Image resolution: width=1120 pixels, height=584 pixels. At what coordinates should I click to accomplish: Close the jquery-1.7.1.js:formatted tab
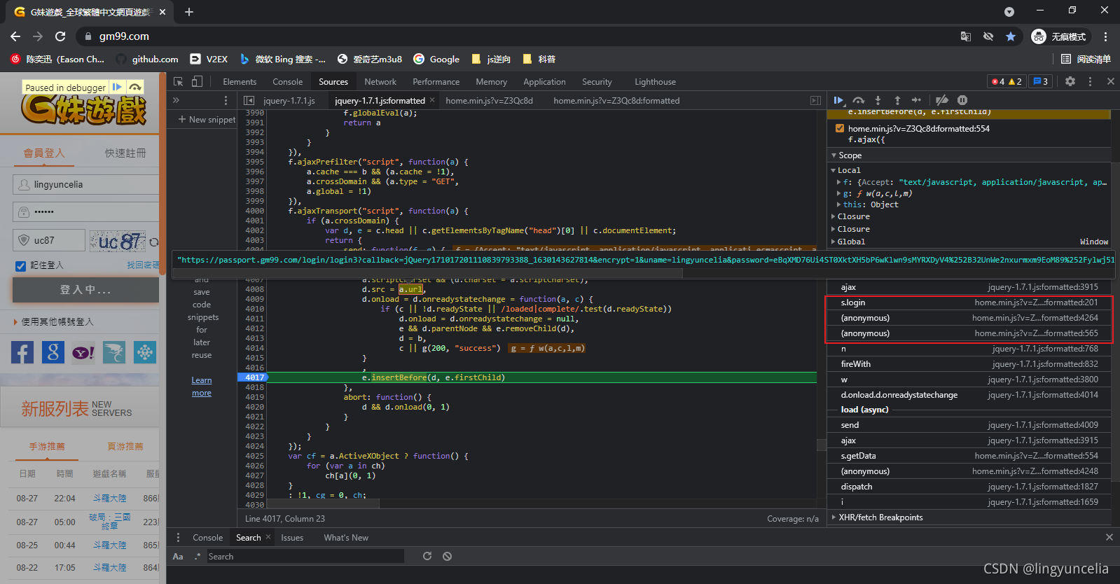[432, 100]
